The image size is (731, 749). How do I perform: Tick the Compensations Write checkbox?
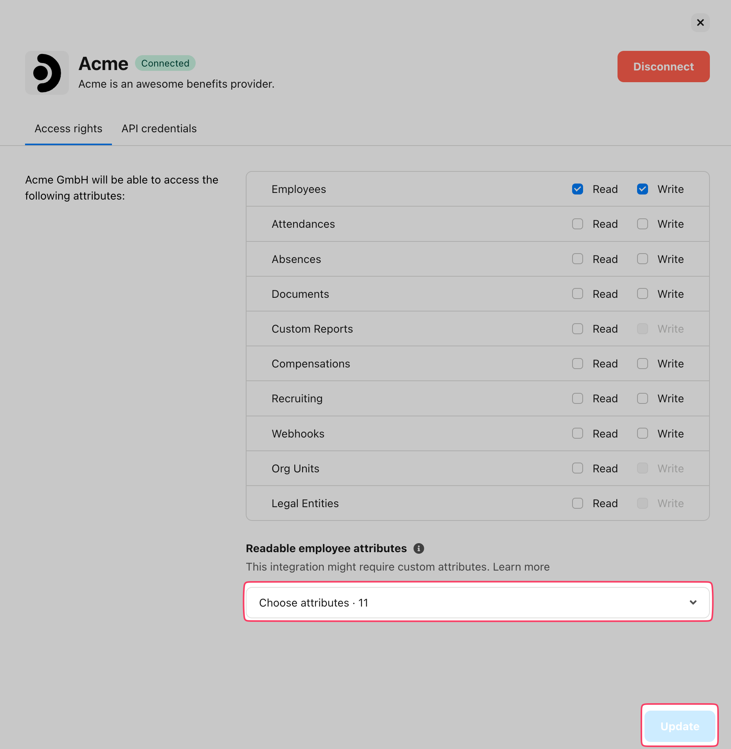click(642, 364)
